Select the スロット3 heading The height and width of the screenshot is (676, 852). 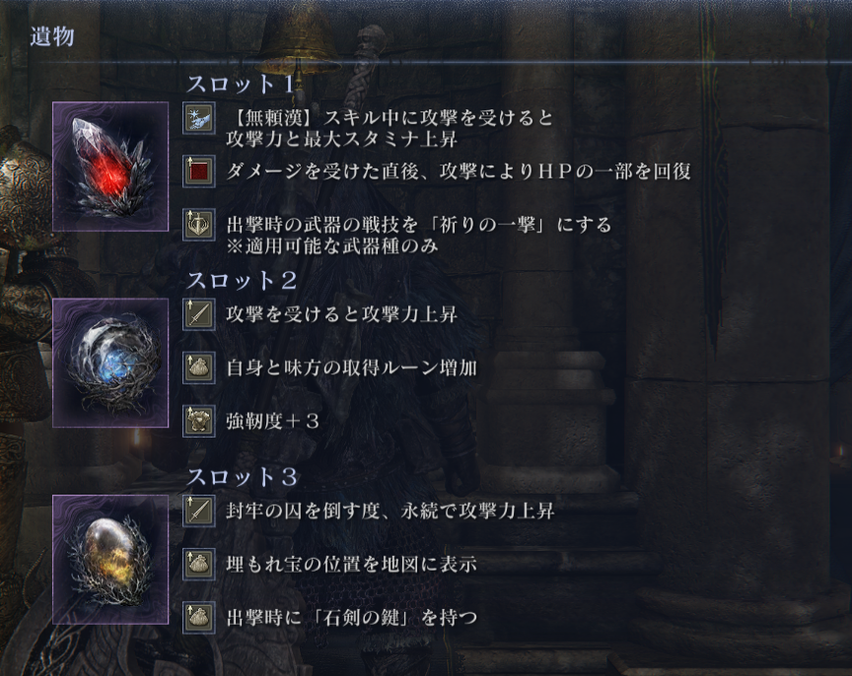(x=242, y=477)
